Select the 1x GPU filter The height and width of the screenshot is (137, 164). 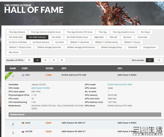click(x=37, y=60)
